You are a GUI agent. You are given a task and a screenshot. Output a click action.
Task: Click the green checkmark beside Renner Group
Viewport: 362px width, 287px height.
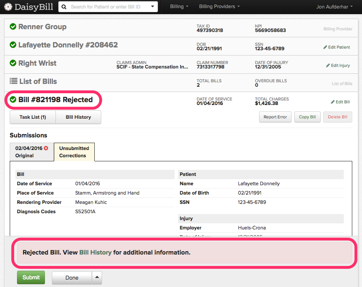pyautogui.click(x=13, y=27)
